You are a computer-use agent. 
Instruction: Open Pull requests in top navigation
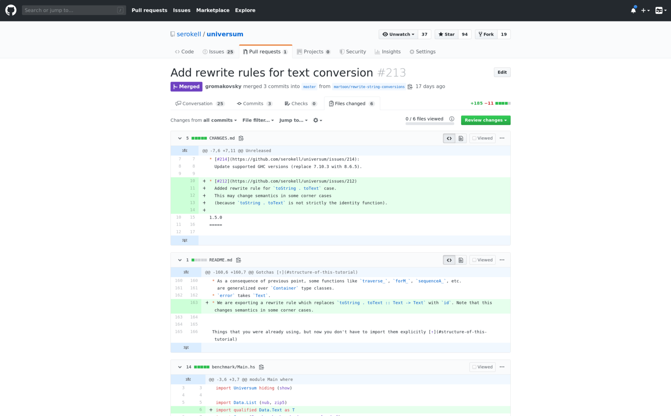pos(149,10)
